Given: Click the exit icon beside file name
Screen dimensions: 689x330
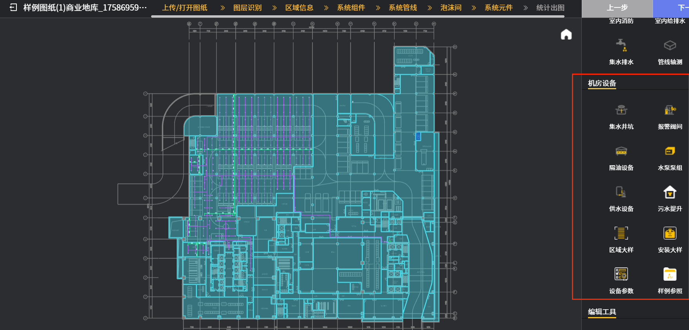Looking at the screenshot, I should click(x=13, y=7).
